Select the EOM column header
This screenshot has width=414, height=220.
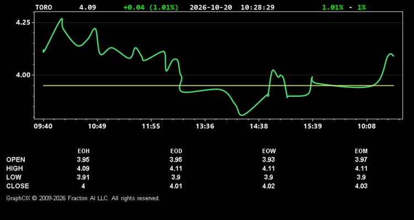click(361, 151)
